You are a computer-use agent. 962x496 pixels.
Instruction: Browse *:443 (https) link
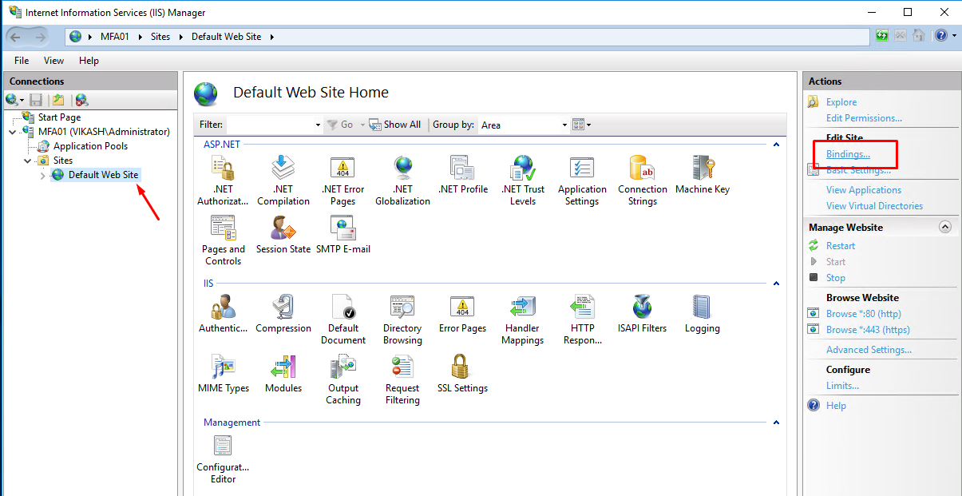tap(868, 330)
